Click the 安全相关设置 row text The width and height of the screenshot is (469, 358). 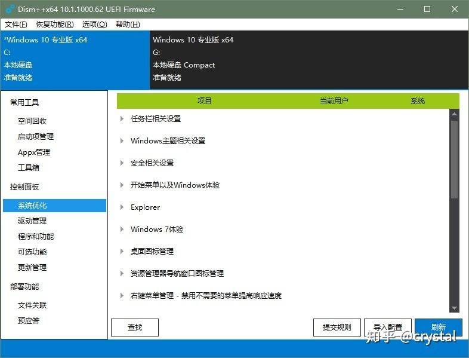152,163
